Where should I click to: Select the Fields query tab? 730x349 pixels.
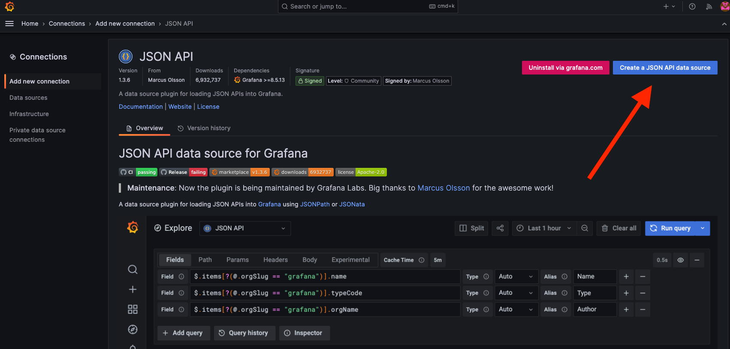pos(175,260)
